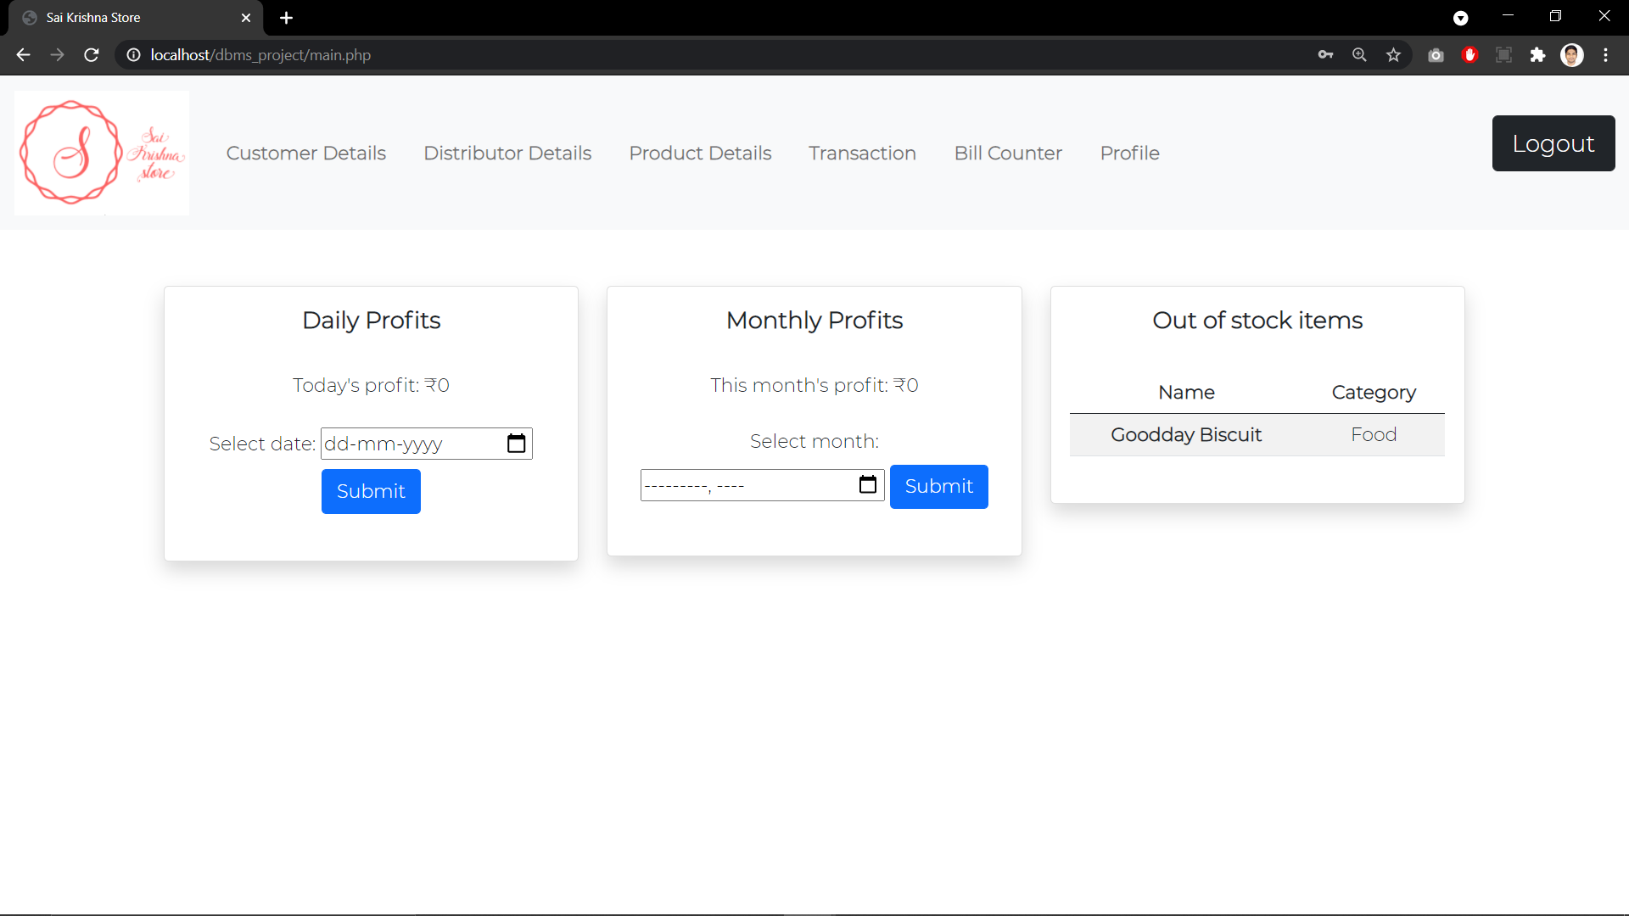Reload the current page

[x=92, y=55]
